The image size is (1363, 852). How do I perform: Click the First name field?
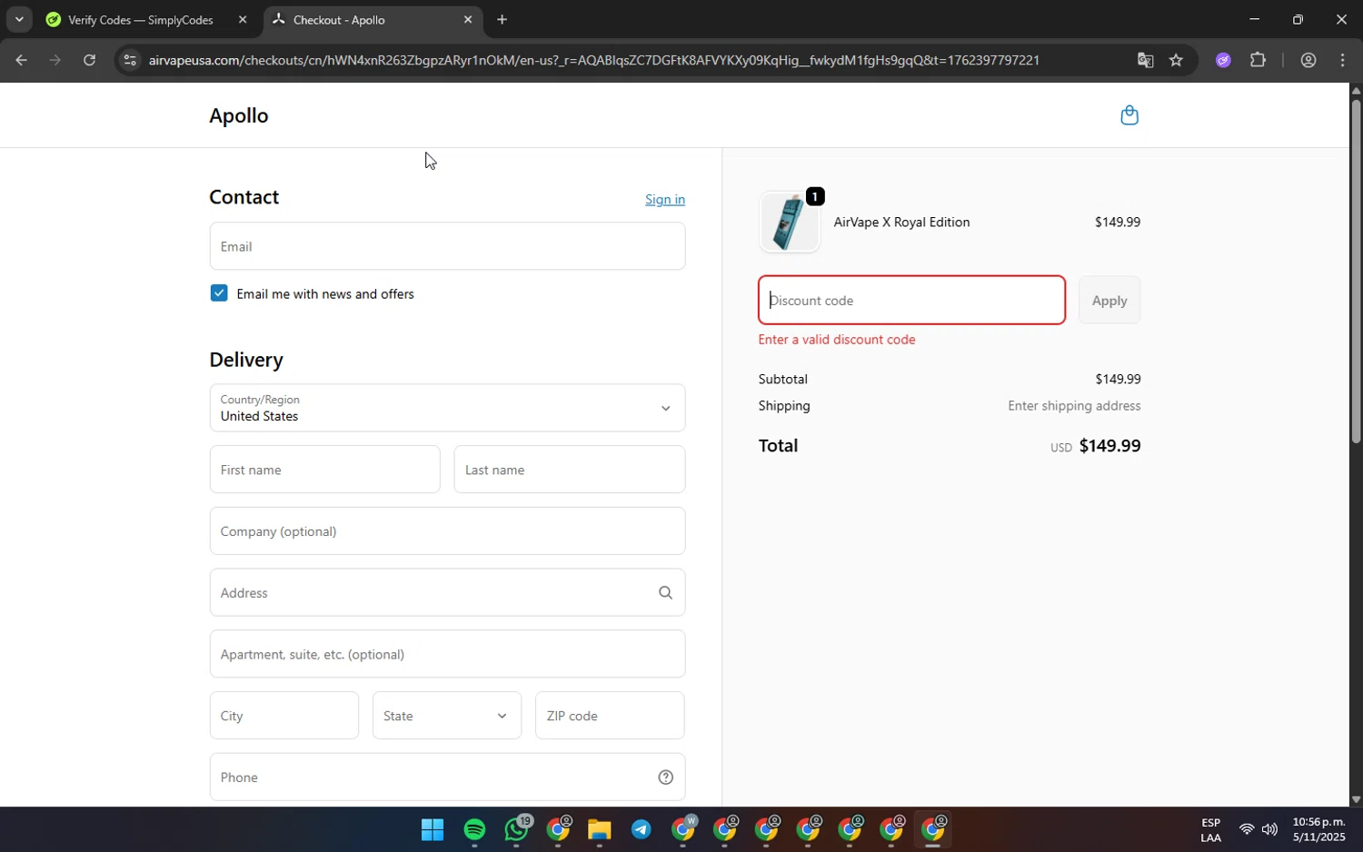click(x=324, y=470)
